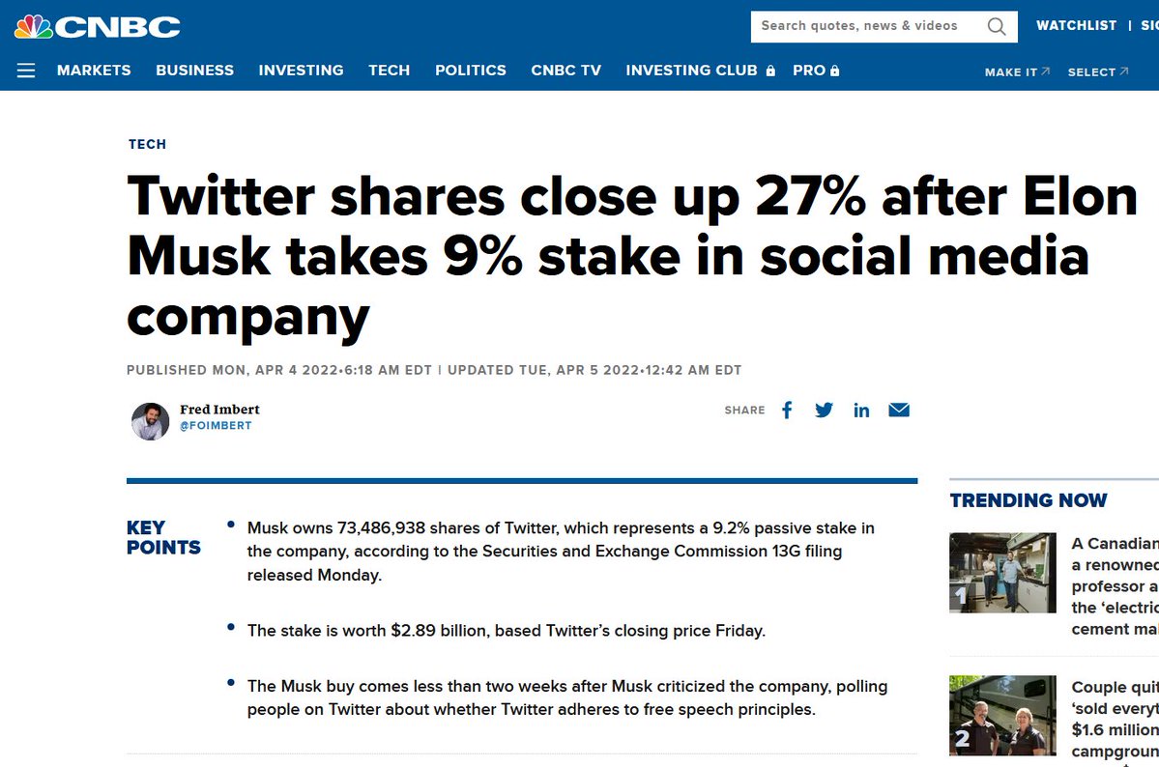Open the Make It external link
The width and height of the screenshot is (1159, 767).
click(1017, 71)
